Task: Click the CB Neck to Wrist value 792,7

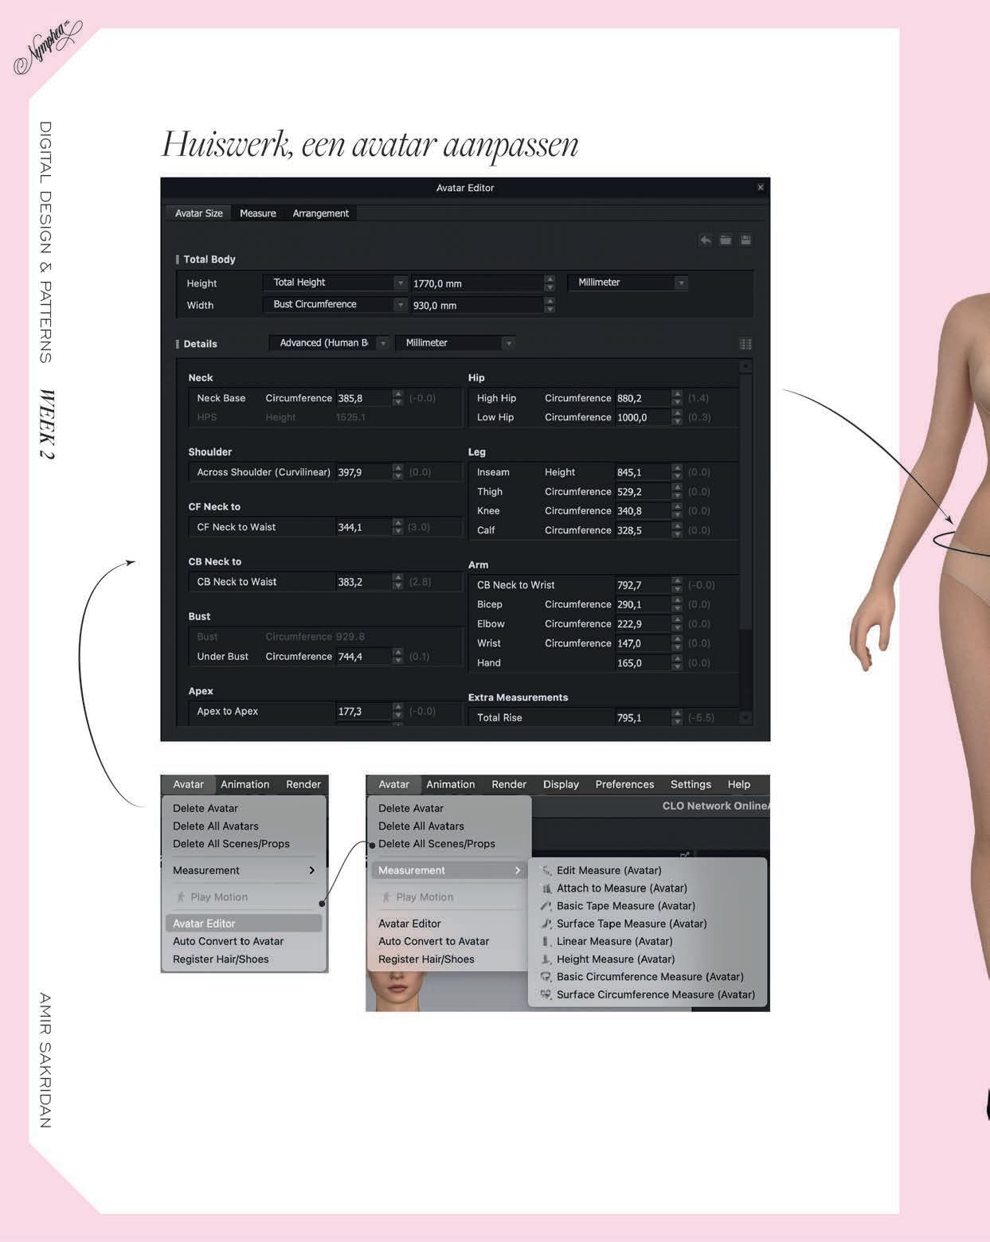Action: pyautogui.click(x=643, y=585)
